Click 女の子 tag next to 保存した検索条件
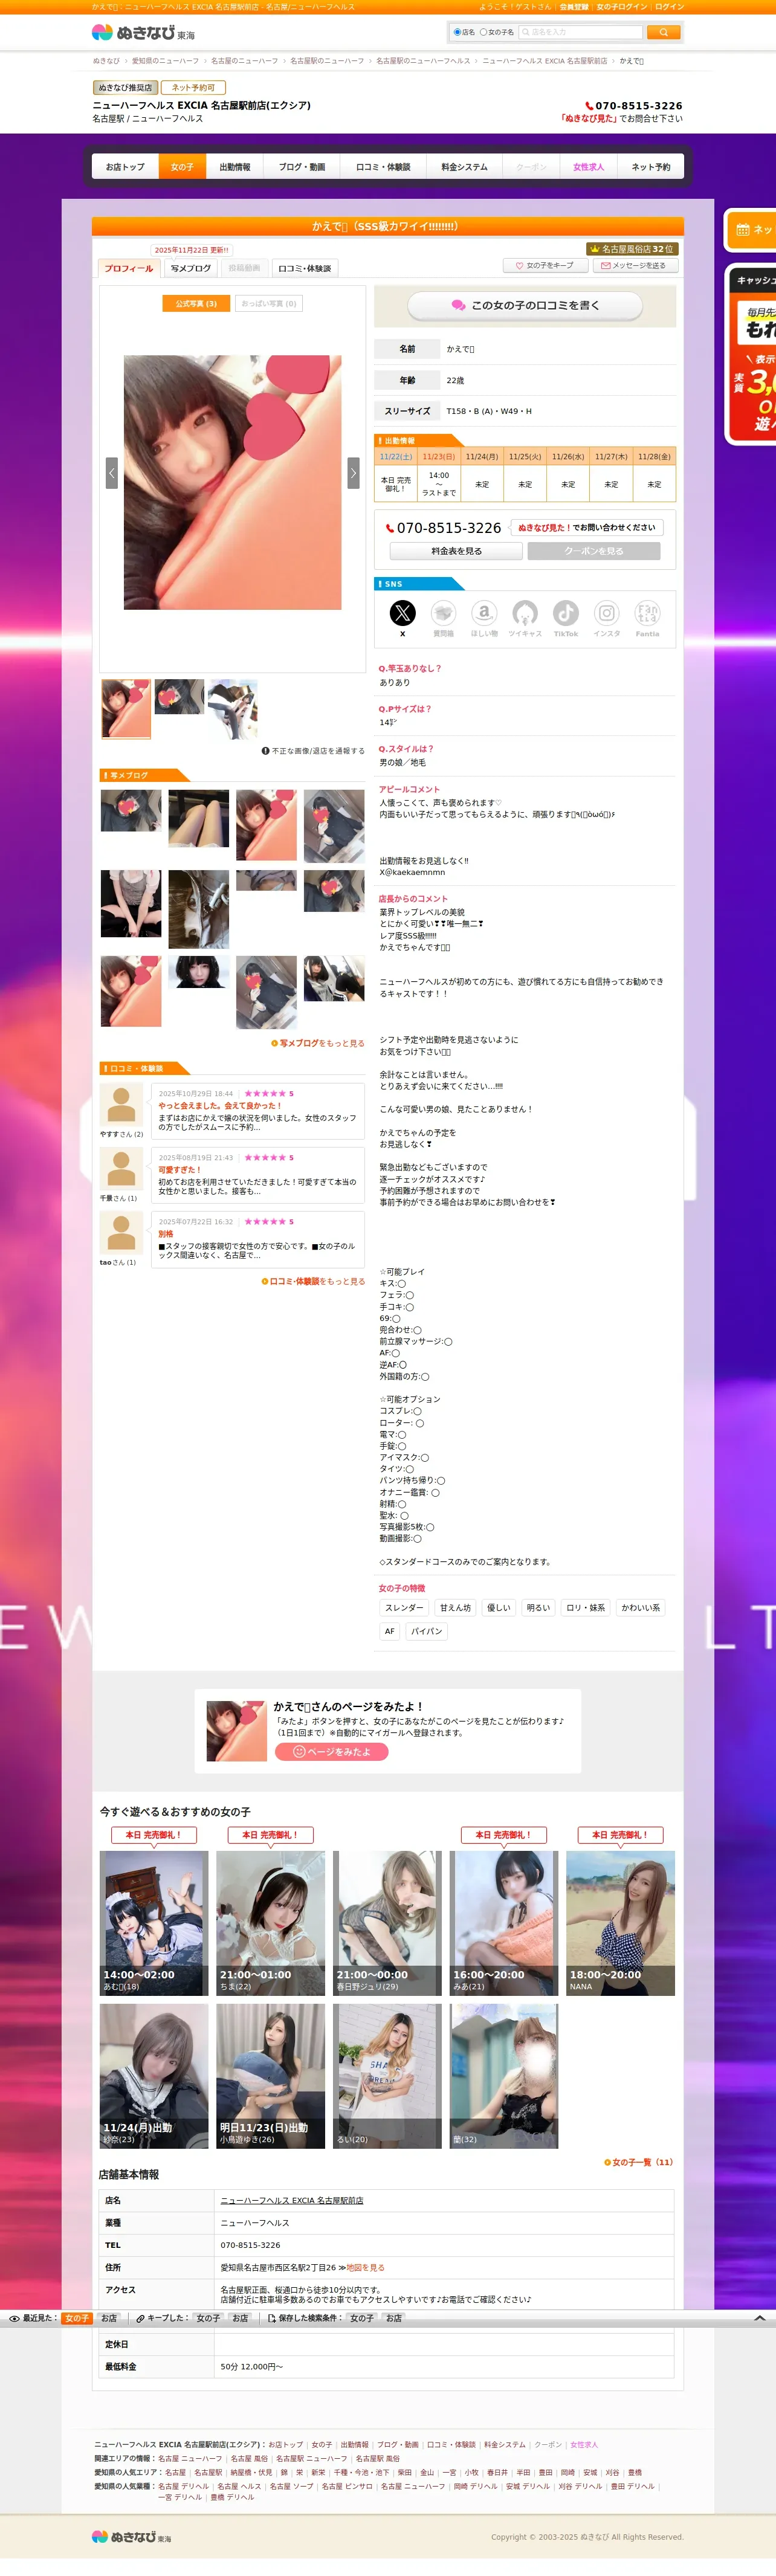 361,2318
